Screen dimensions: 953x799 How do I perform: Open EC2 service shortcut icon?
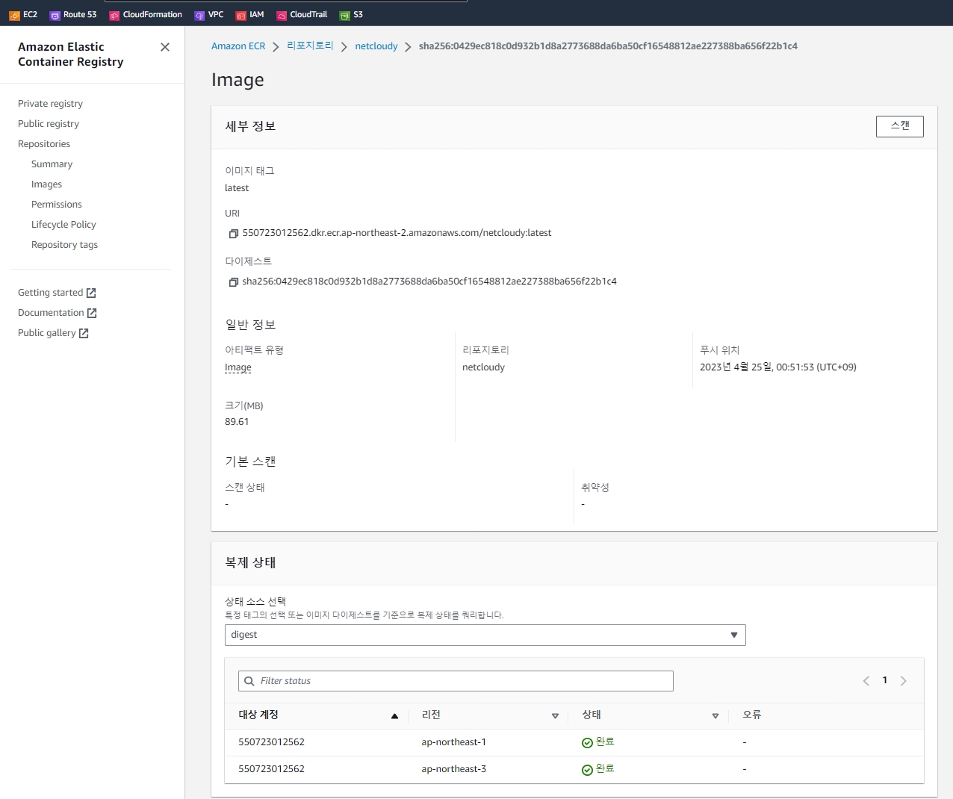pos(15,15)
